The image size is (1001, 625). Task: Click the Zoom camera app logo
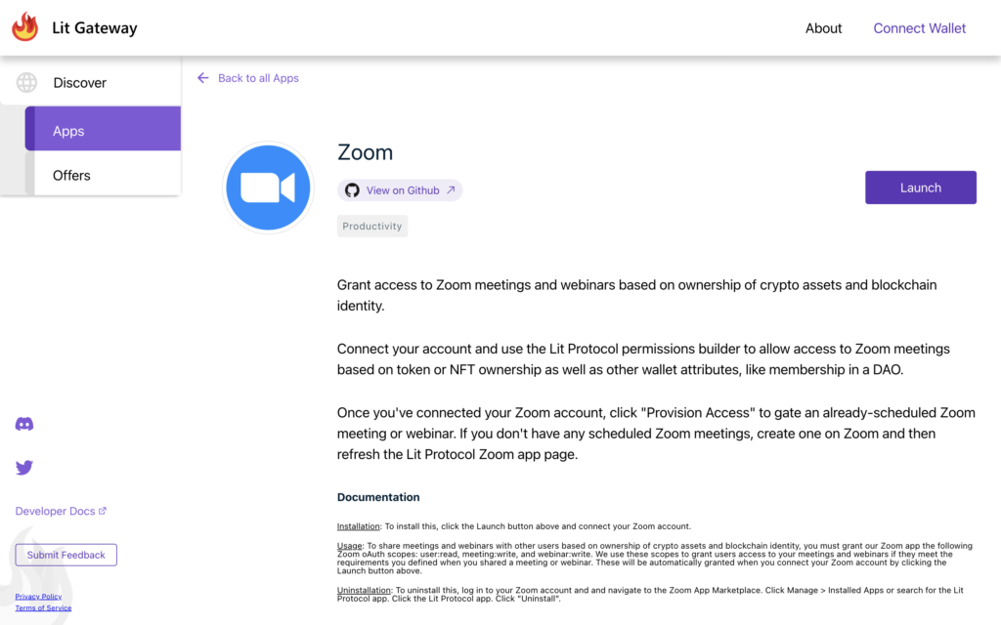tap(268, 188)
